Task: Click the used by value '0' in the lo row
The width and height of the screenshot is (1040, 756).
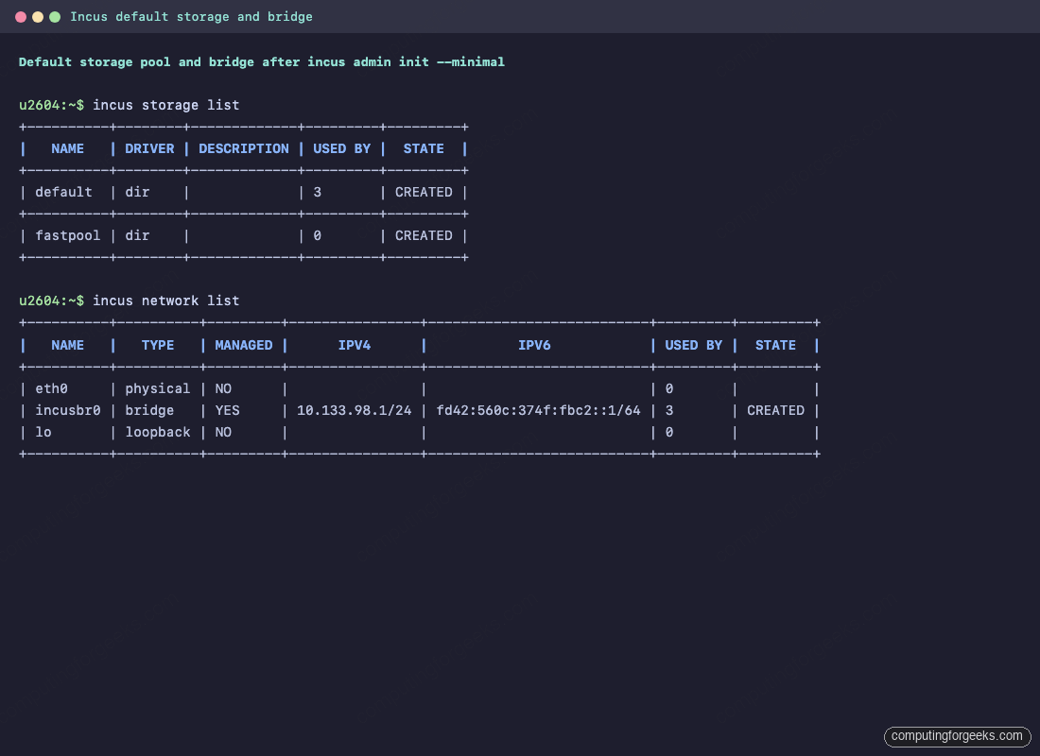Action: tap(669, 433)
